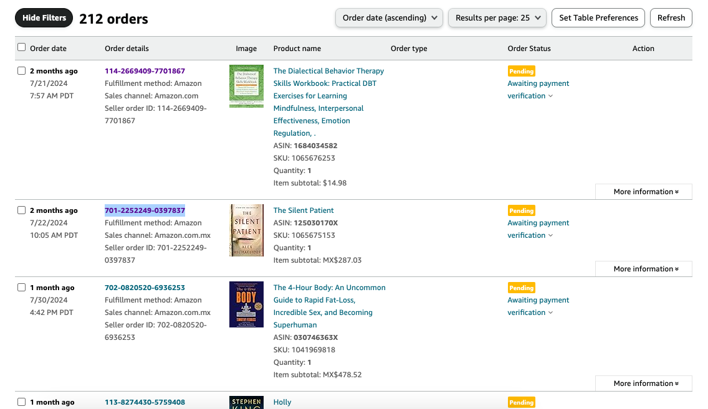Image resolution: width=708 pixels, height=409 pixels.
Task: Click Pending badge on the Holly order
Action: coord(522,402)
